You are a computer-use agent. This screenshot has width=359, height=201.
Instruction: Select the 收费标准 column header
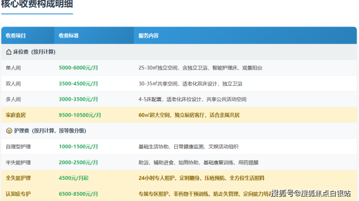pos(69,36)
